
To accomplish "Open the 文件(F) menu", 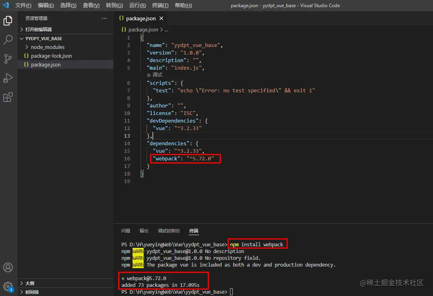I will coord(23,5).
